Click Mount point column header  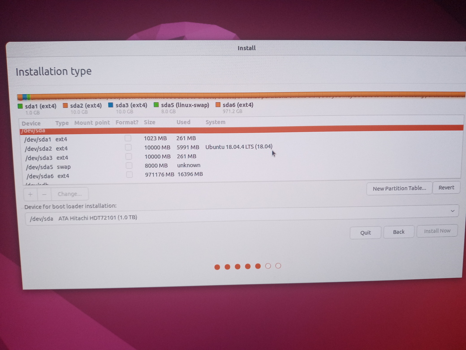pos(92,122)
